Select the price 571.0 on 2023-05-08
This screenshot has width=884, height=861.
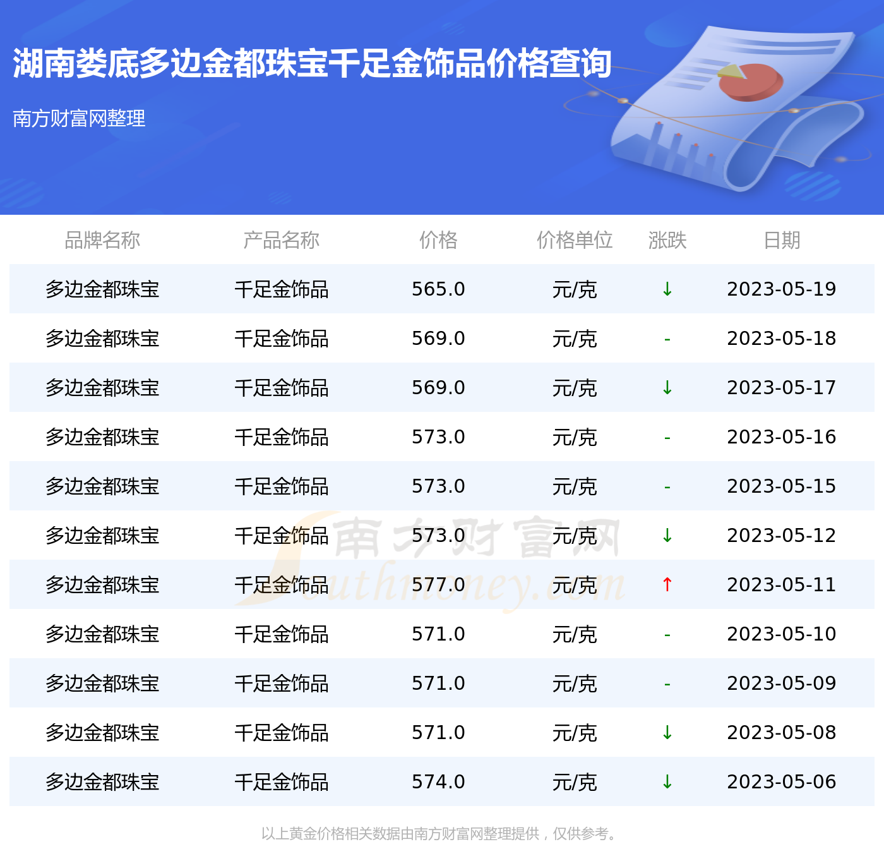click(438, 733)
